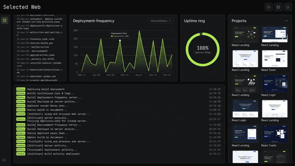This screenshot has height=166, width=295.
Task: Click the logout icon at sidebar bottom
Action: (5, 160)
